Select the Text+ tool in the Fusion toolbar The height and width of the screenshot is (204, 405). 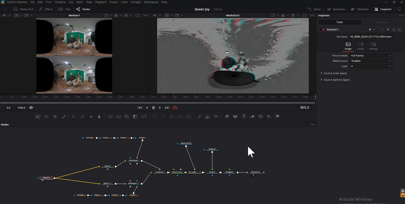(x=55, y=117)
